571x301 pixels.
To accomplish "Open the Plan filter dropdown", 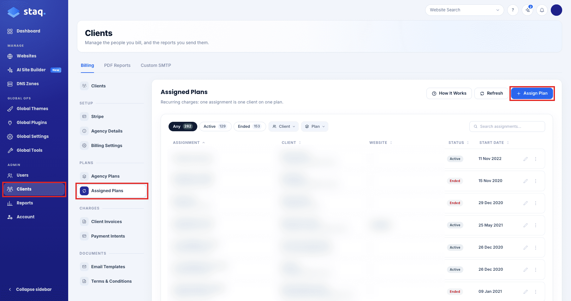I will tap(315, 127).
